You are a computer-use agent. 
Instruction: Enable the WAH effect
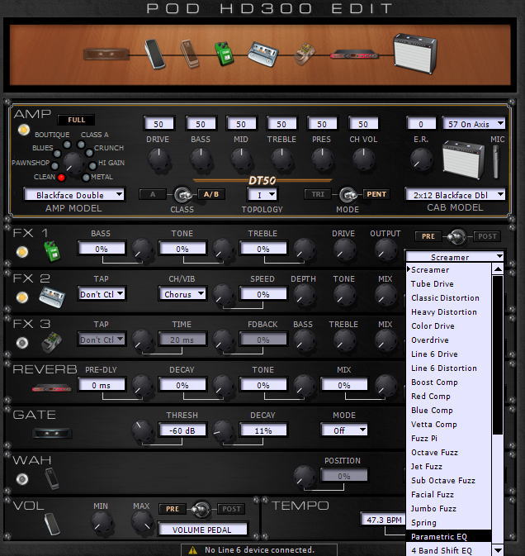point(22,479)
